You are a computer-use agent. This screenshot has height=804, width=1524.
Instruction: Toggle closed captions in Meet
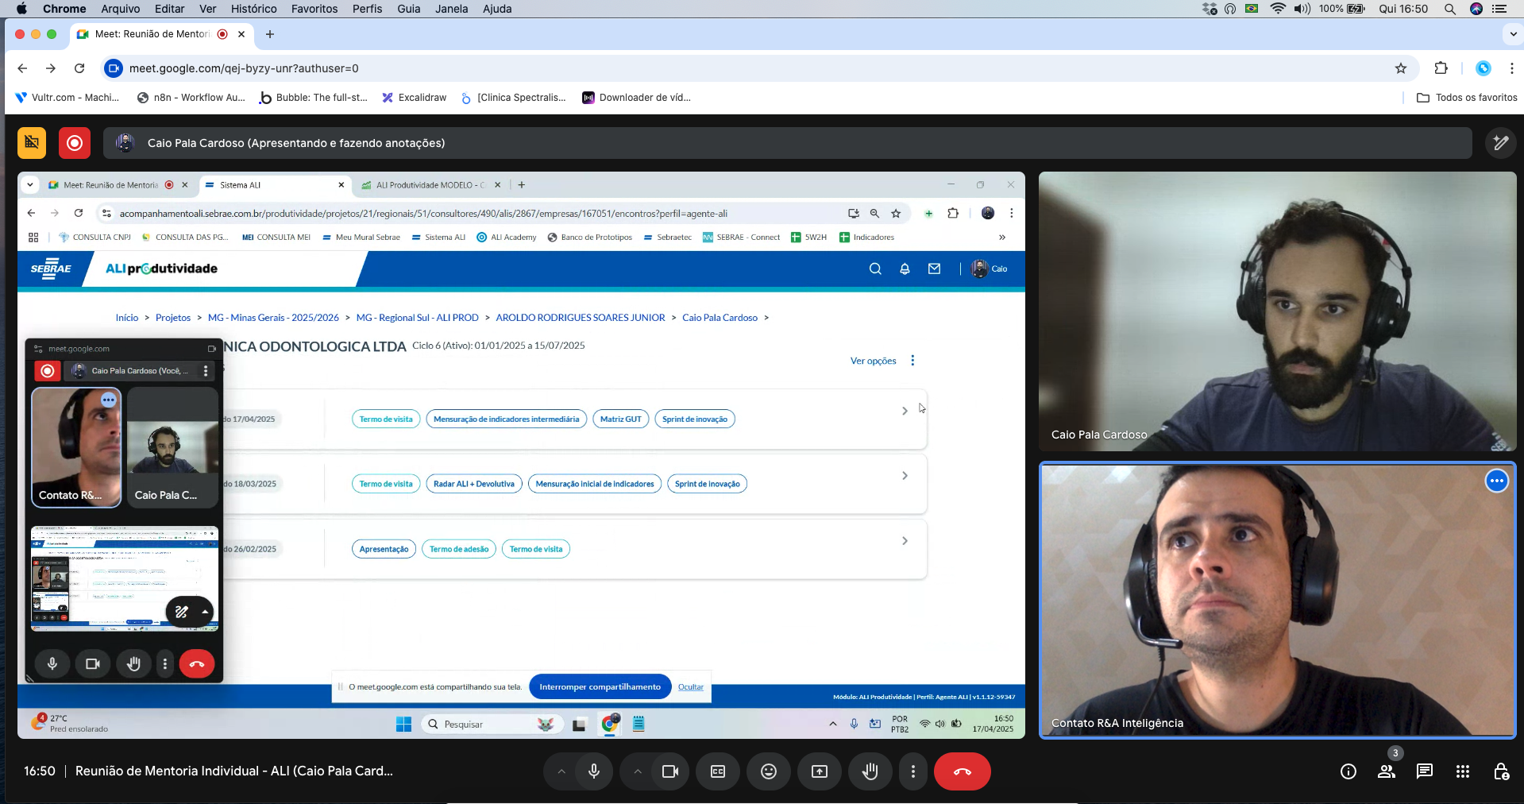tap(718, 771)
